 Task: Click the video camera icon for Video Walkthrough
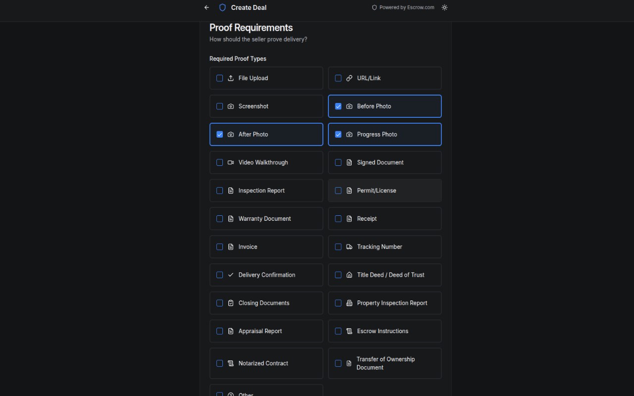click(231, 162)
